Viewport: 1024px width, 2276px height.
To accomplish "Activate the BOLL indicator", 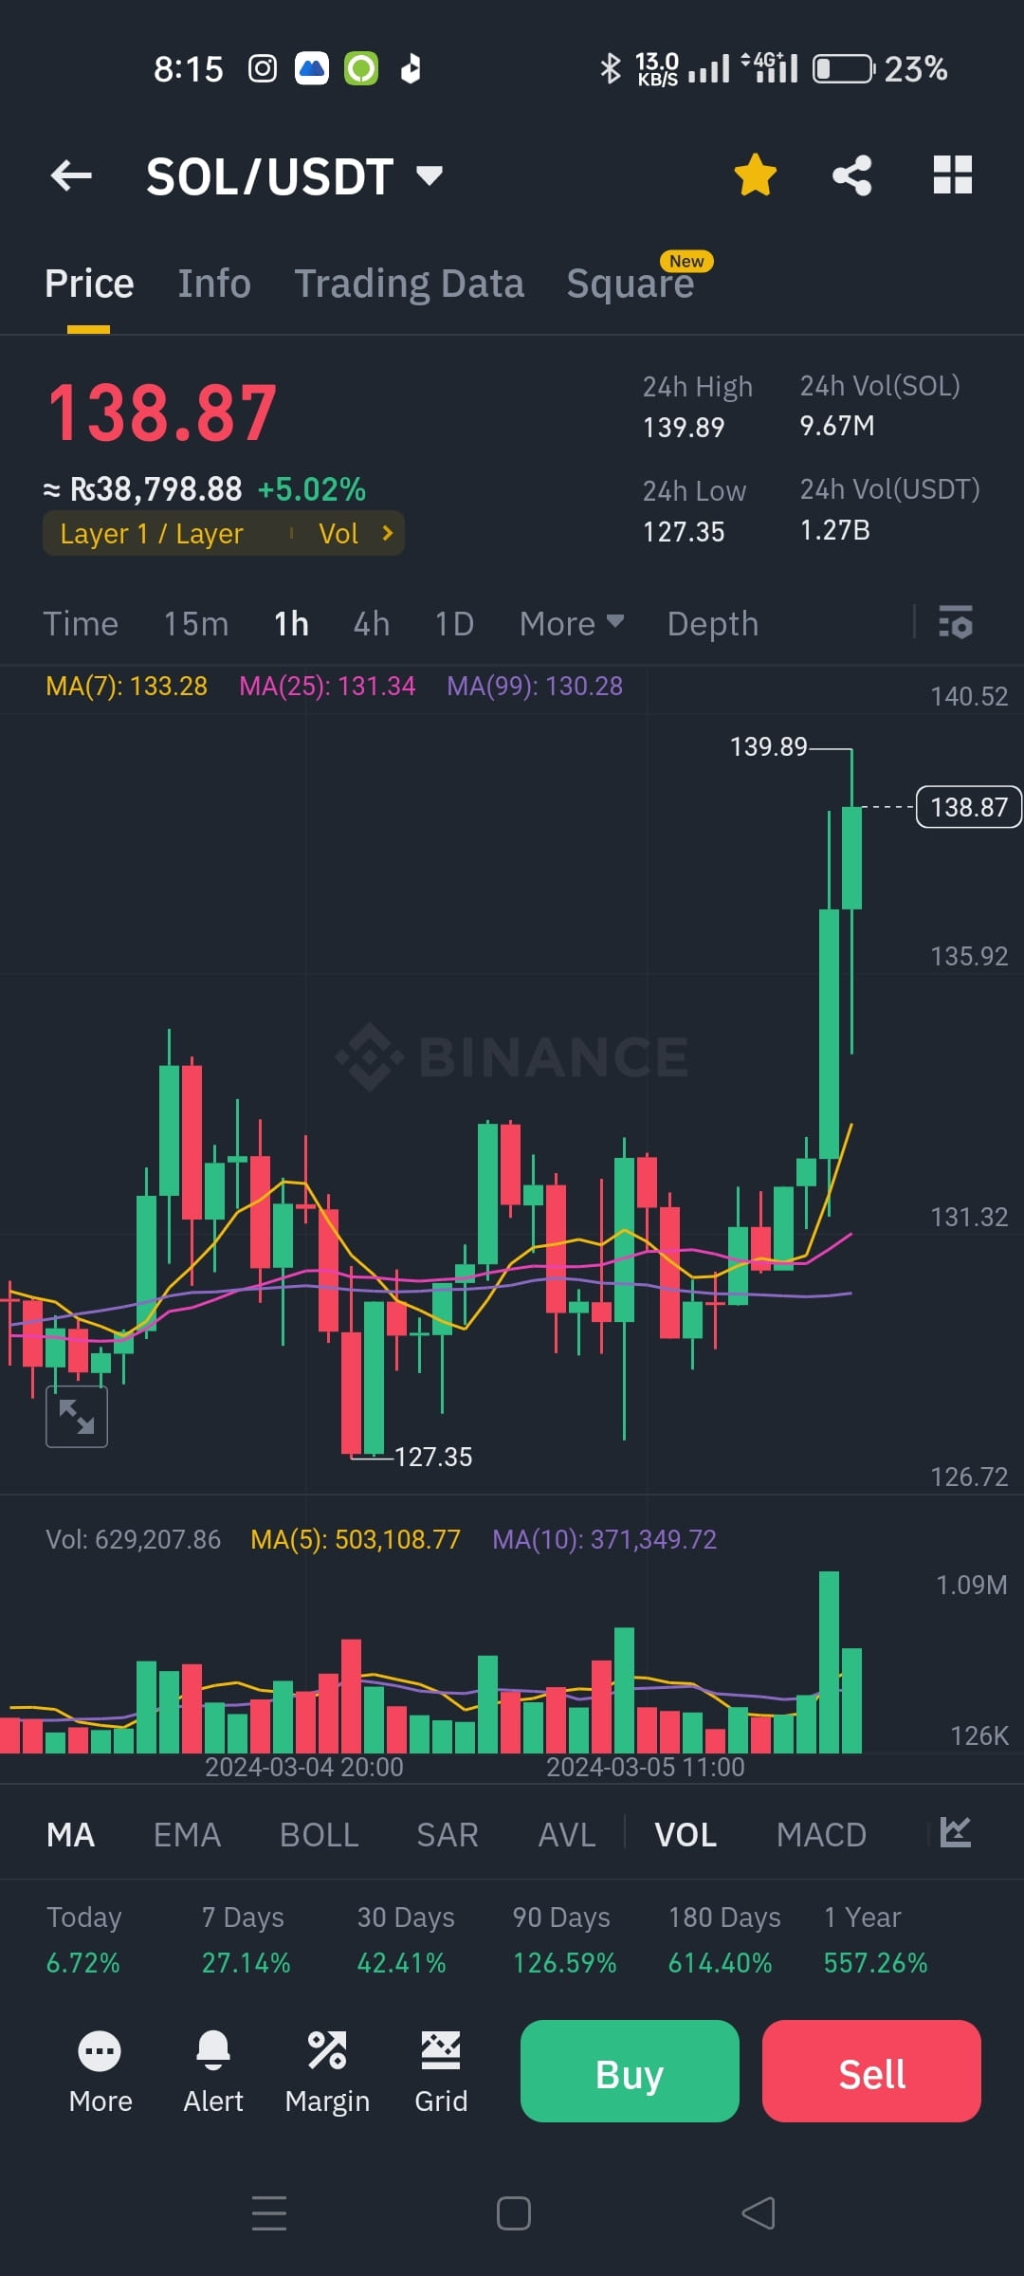I will click(319, 1834).
